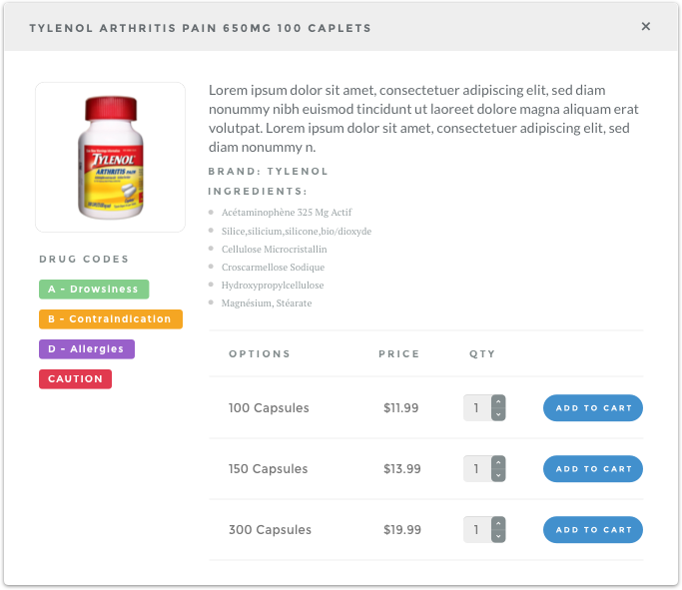This screenshot has width=682, height=590.
Task: Add 300 Capsules to cart
Action: (x=593, y=530)
